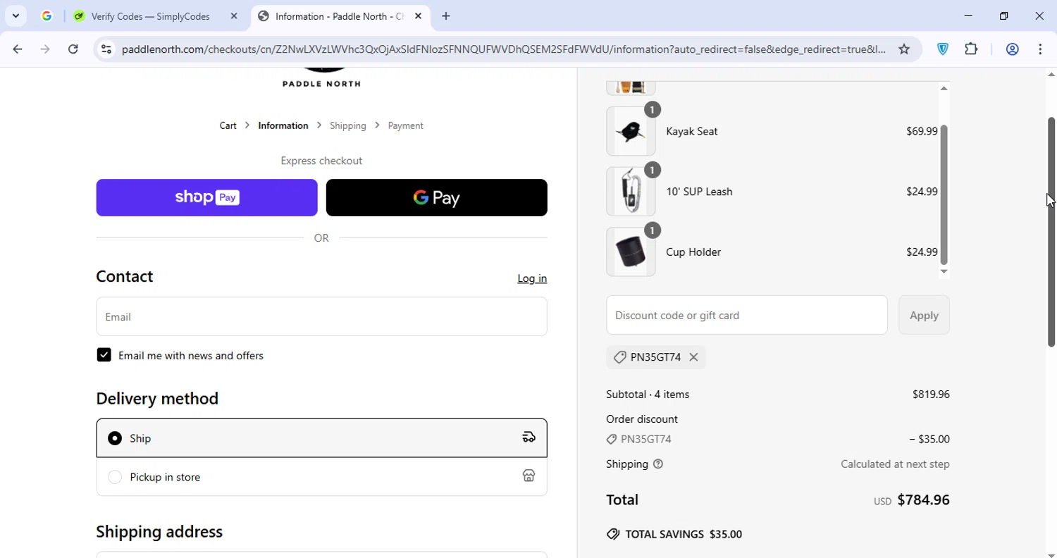The height and width of the screenshot is (558, 1057).
Task: Open the shield extension icon
Action: coord(943,49)
